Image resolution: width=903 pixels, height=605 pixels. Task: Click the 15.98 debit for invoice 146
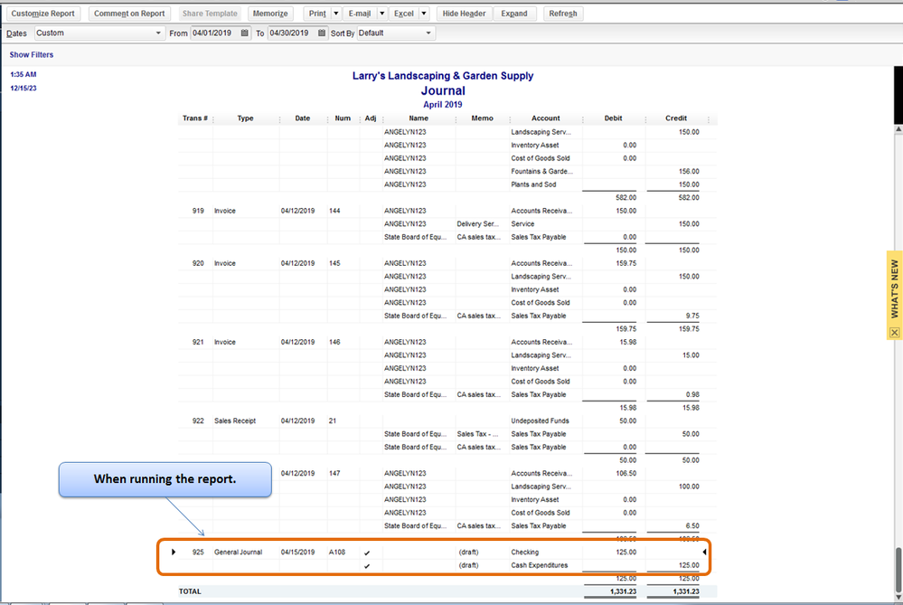[627, 342]
